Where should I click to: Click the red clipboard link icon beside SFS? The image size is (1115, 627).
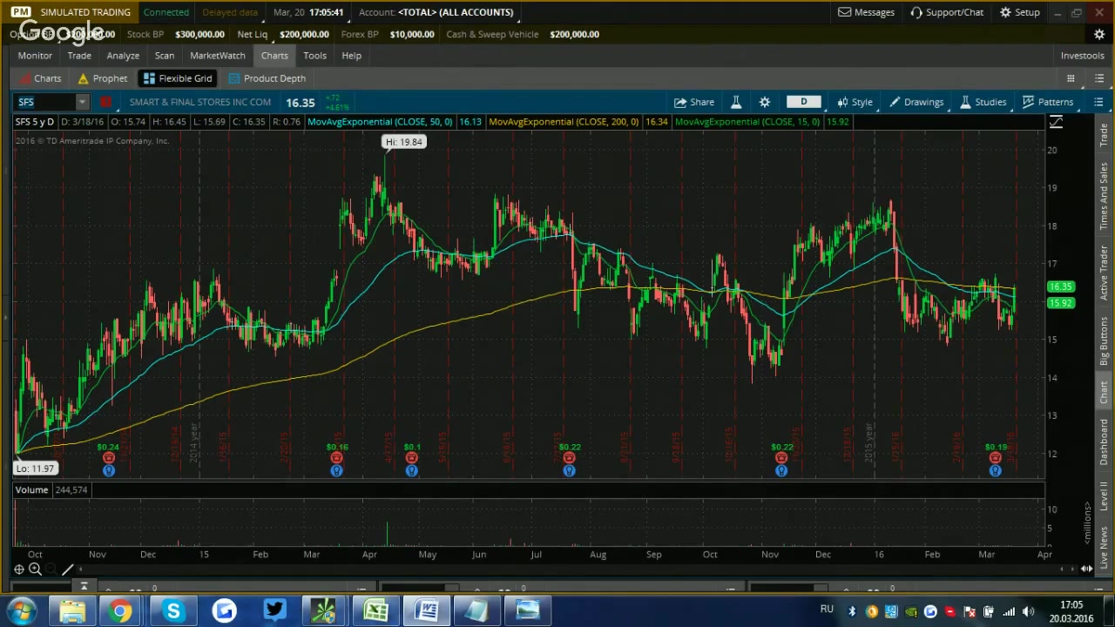click(105, 102)
